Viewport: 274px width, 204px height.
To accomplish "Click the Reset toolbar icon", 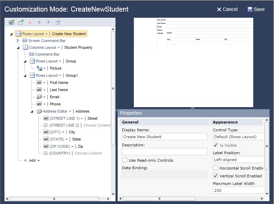I will coord(58,22).
